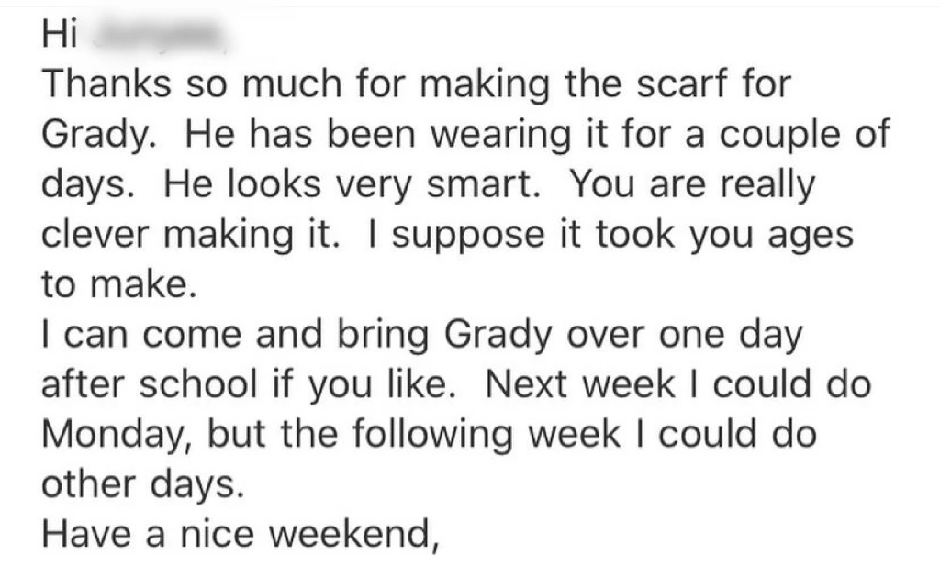Viewport: 940px width, 577px height.
Task: Place cursor on the word "clever"
Action: tap(95, 234)
